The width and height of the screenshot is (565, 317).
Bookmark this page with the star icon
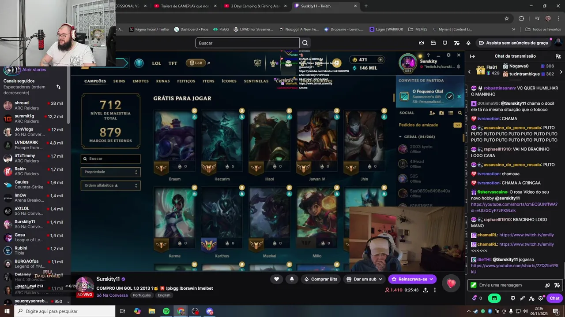[x=507, y=18]
